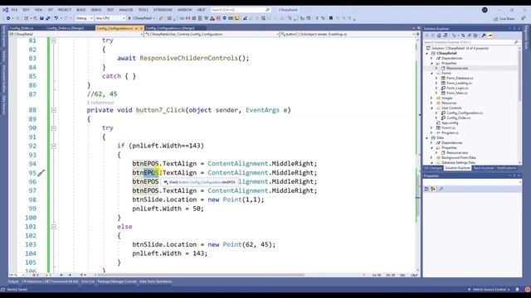Open the PROJECT menu
531x298 pixels.
point(65,10)
